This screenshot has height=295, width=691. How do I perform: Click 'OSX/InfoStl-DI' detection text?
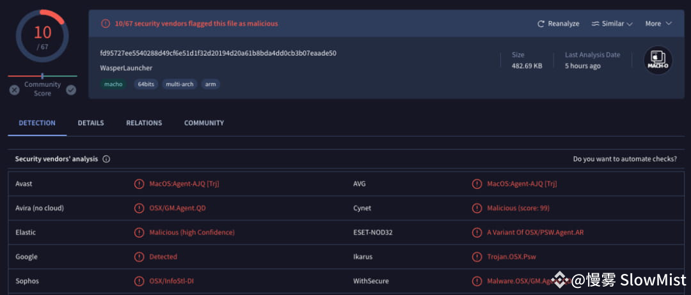coord(171,280)
